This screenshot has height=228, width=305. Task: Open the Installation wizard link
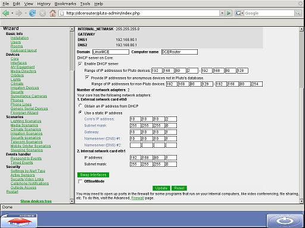20,38
